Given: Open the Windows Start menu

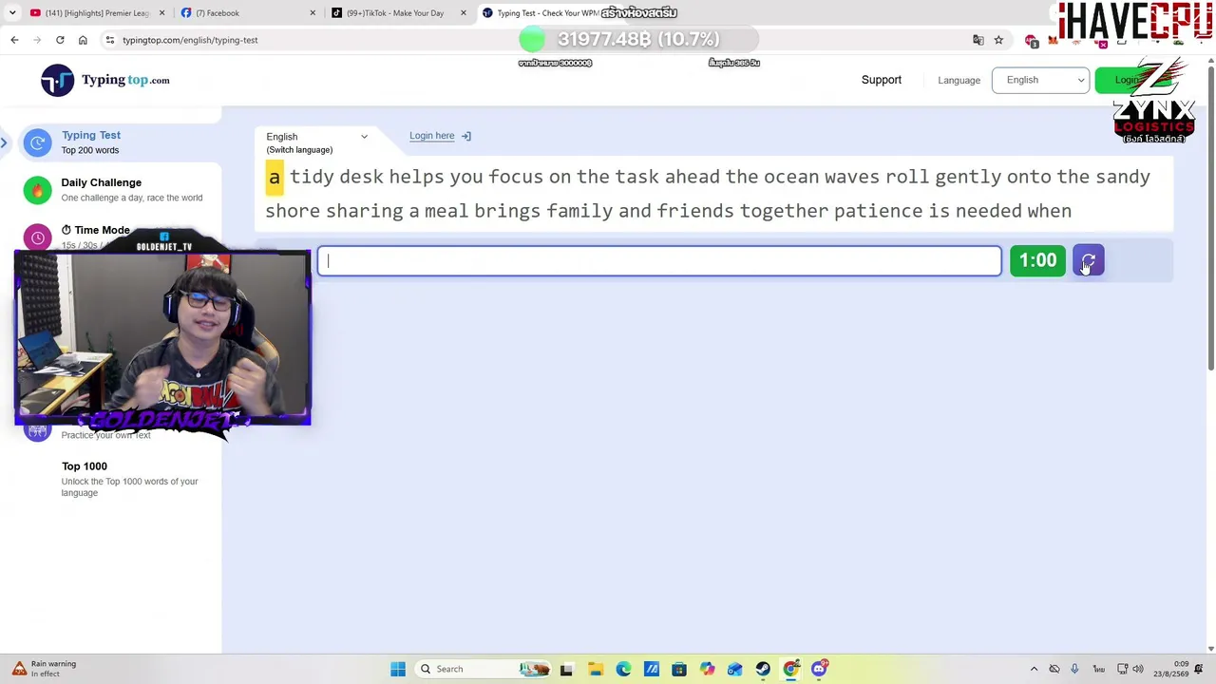Looking at the screenshot, I should (398, 669).
